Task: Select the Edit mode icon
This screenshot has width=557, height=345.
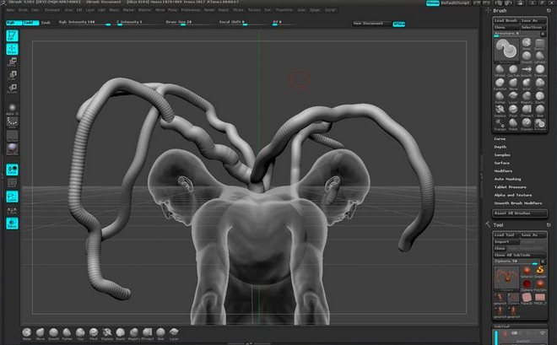Action: 13,36
